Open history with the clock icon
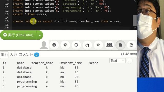Image resolution: width=164 pixels, height=92 pixels. point(76,45)
